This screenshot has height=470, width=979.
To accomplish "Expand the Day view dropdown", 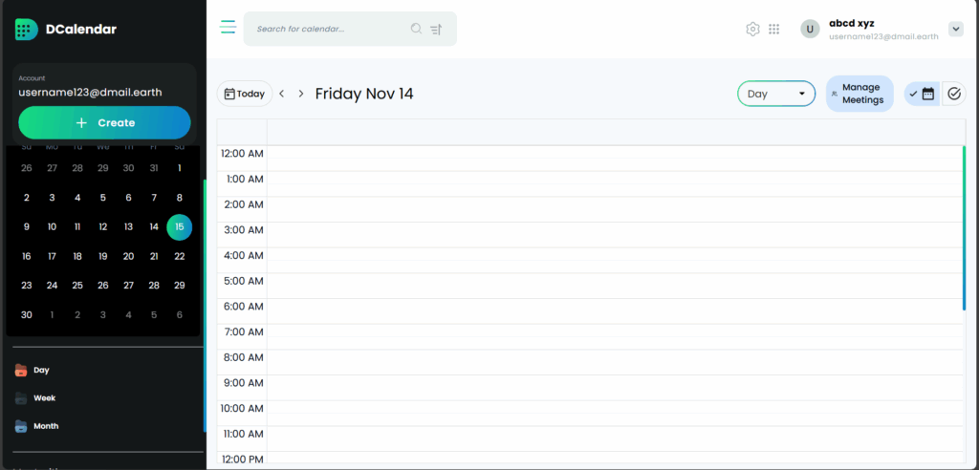I will (x=775, y=94).
